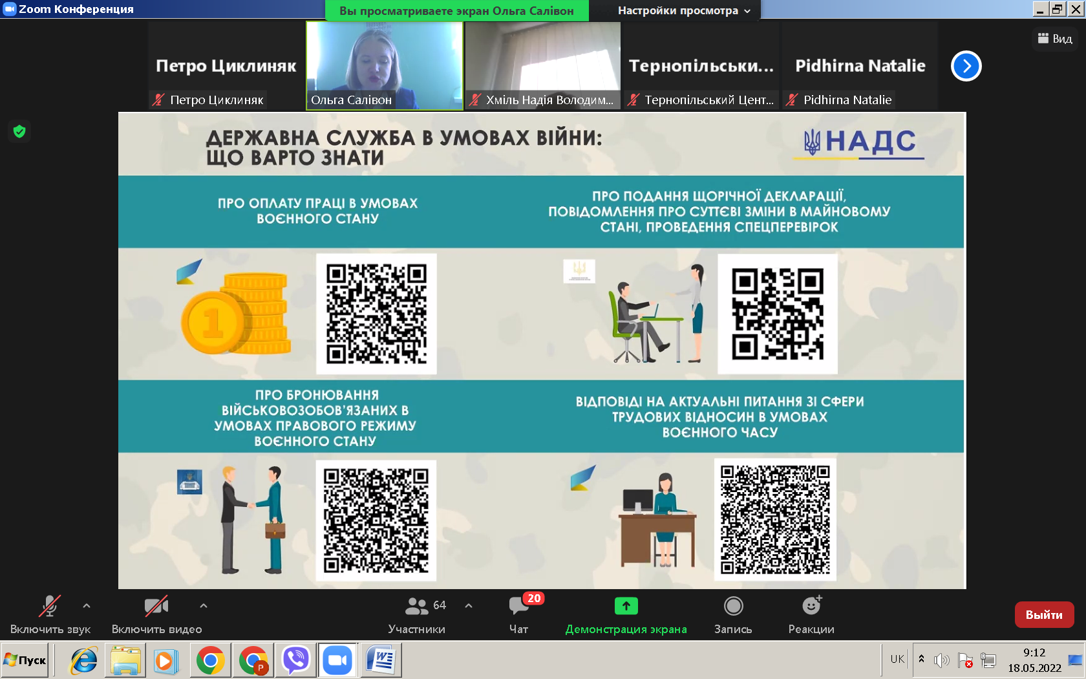Show hidden tray icons arrow
1086x679 pixels.
(x=921, y=660)
